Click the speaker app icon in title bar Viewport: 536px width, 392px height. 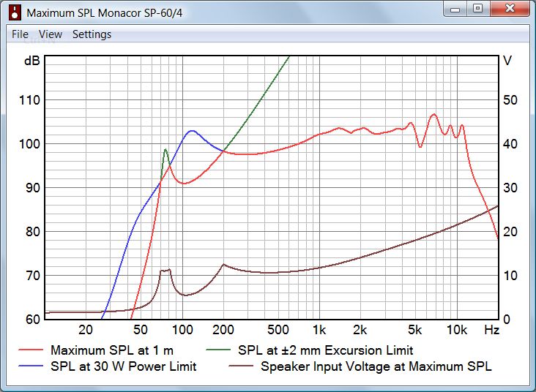point(14,12)
